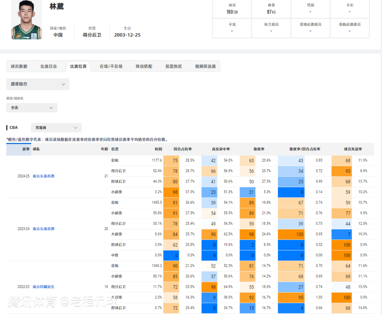Click the 真实命中率 column header

tap(221, 149)
